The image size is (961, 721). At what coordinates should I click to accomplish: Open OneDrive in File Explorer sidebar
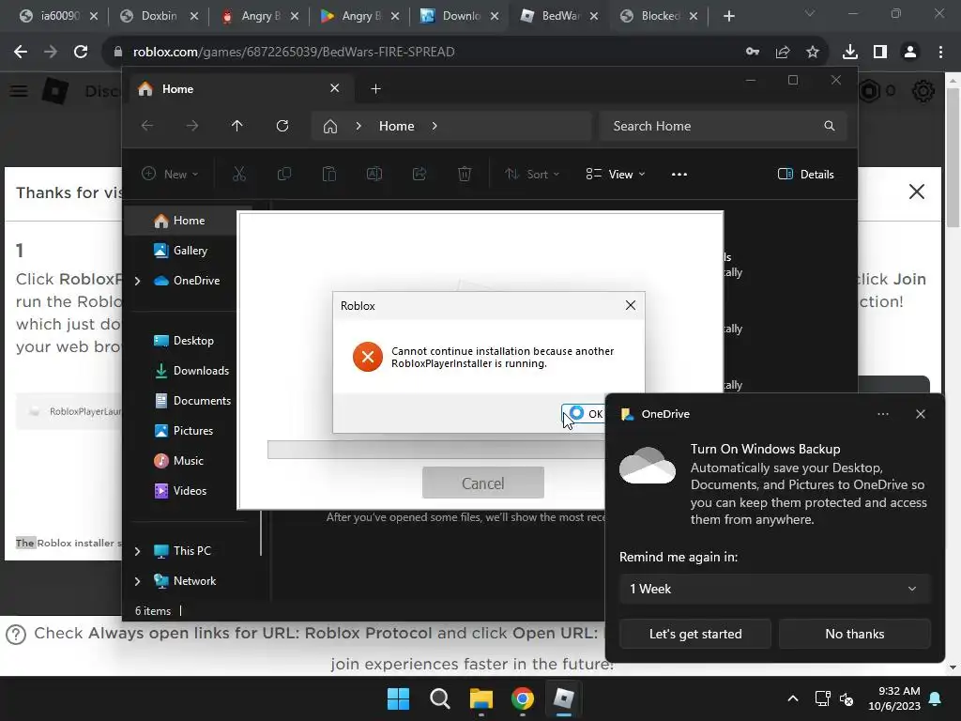187,280
